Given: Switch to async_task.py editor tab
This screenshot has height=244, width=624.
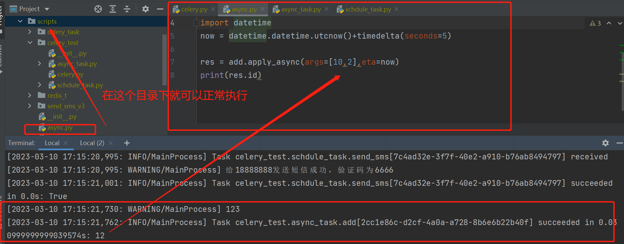Looking at the screenshot, I should point(301,9).
